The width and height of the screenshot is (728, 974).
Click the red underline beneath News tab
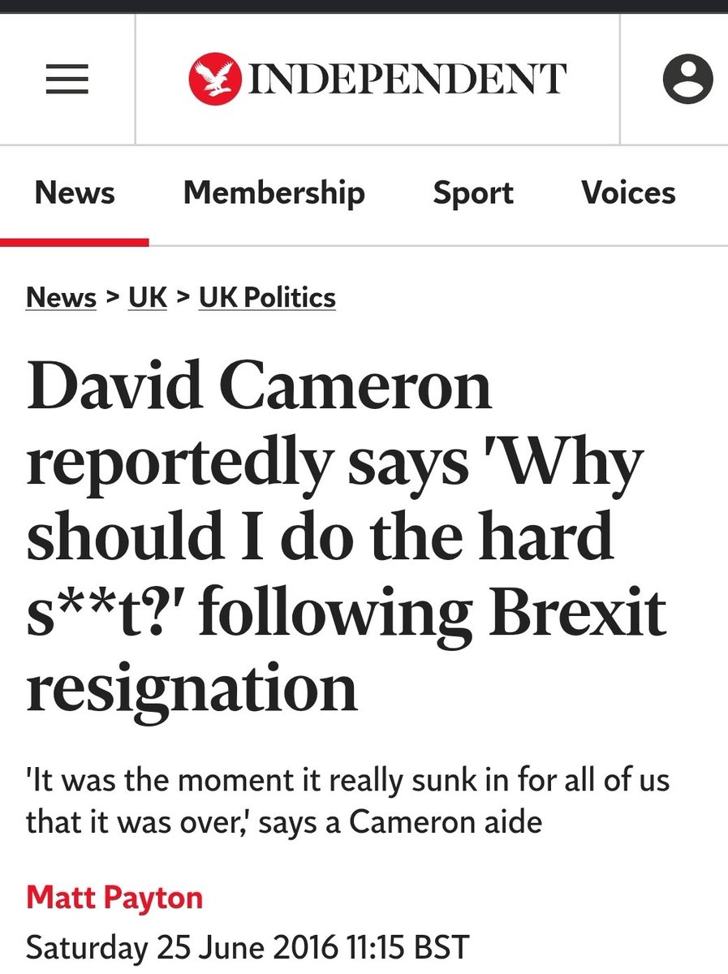point(75,242)
